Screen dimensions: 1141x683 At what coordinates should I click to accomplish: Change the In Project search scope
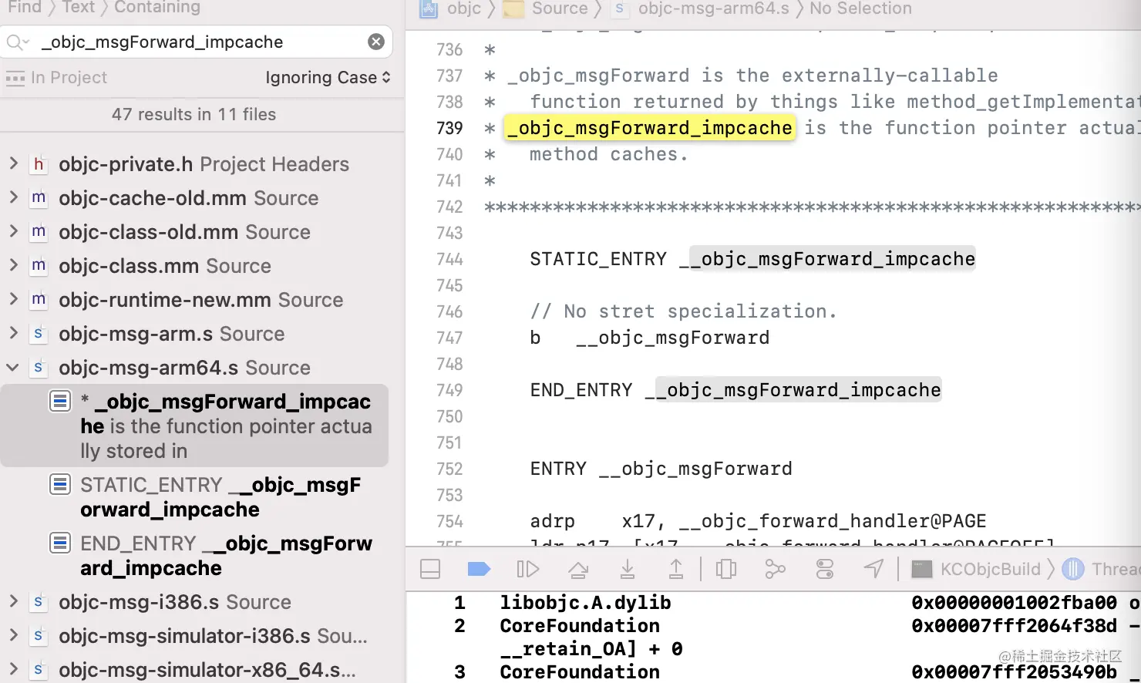tap(56, 78)
